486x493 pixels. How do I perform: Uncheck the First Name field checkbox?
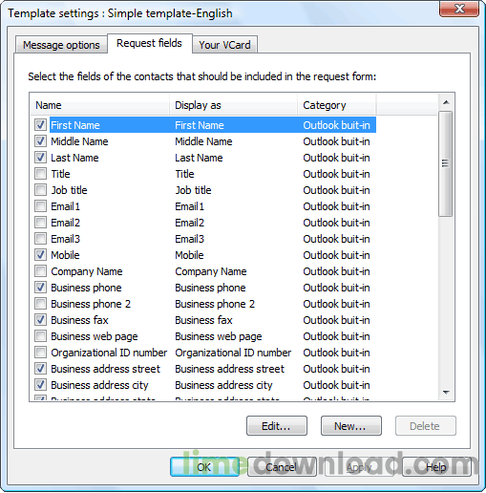40,125
